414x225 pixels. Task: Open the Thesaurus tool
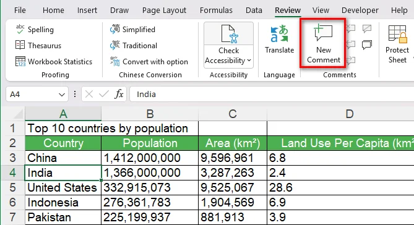click(x=38, y=45)
